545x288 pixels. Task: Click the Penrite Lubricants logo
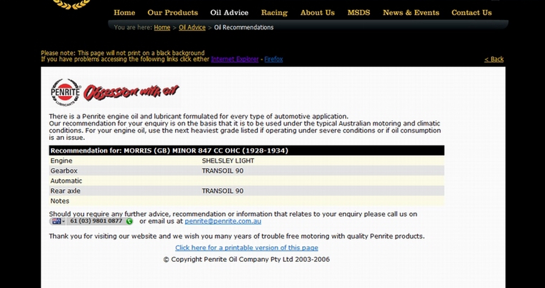pos(65,93)
